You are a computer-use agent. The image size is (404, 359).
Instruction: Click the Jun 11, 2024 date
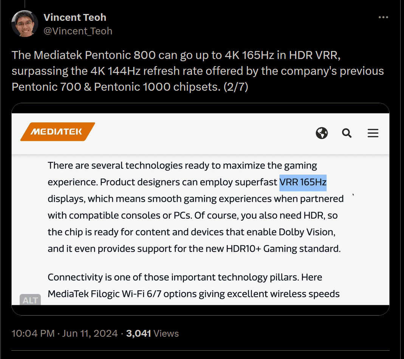coord(90,333)
